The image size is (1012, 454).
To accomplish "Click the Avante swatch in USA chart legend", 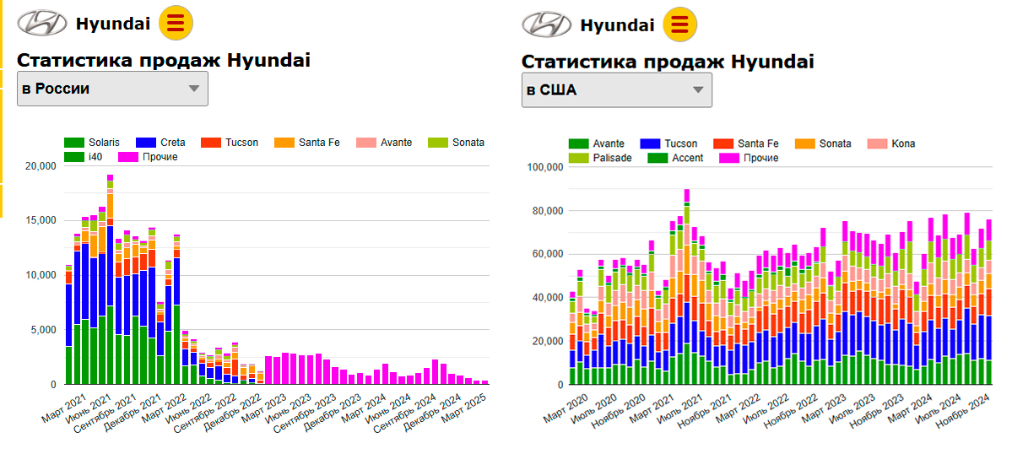I will [579, 143].
